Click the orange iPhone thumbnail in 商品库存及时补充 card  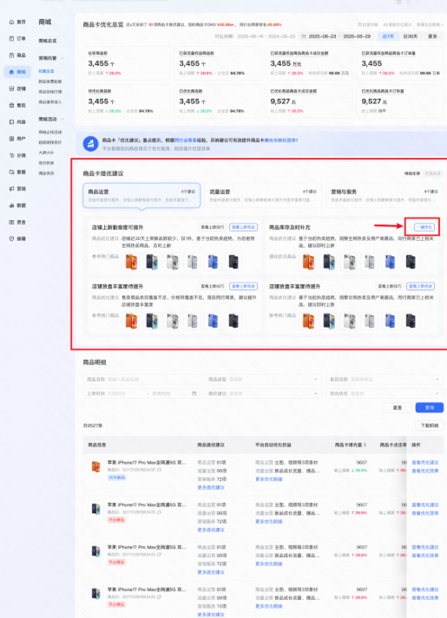click(x=308, y=261)
